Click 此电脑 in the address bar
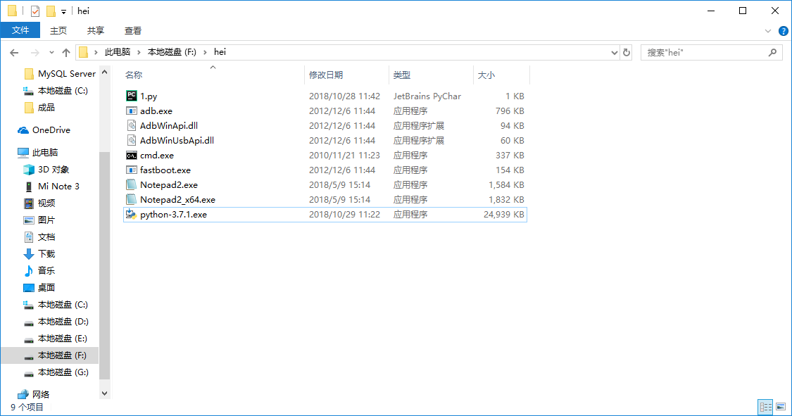This screenshot has width=792, height=416. tap(117, 52)
